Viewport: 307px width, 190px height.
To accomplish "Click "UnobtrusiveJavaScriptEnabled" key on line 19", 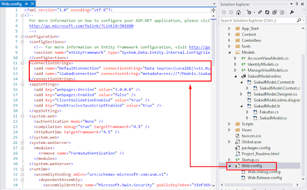I will 89,106.
